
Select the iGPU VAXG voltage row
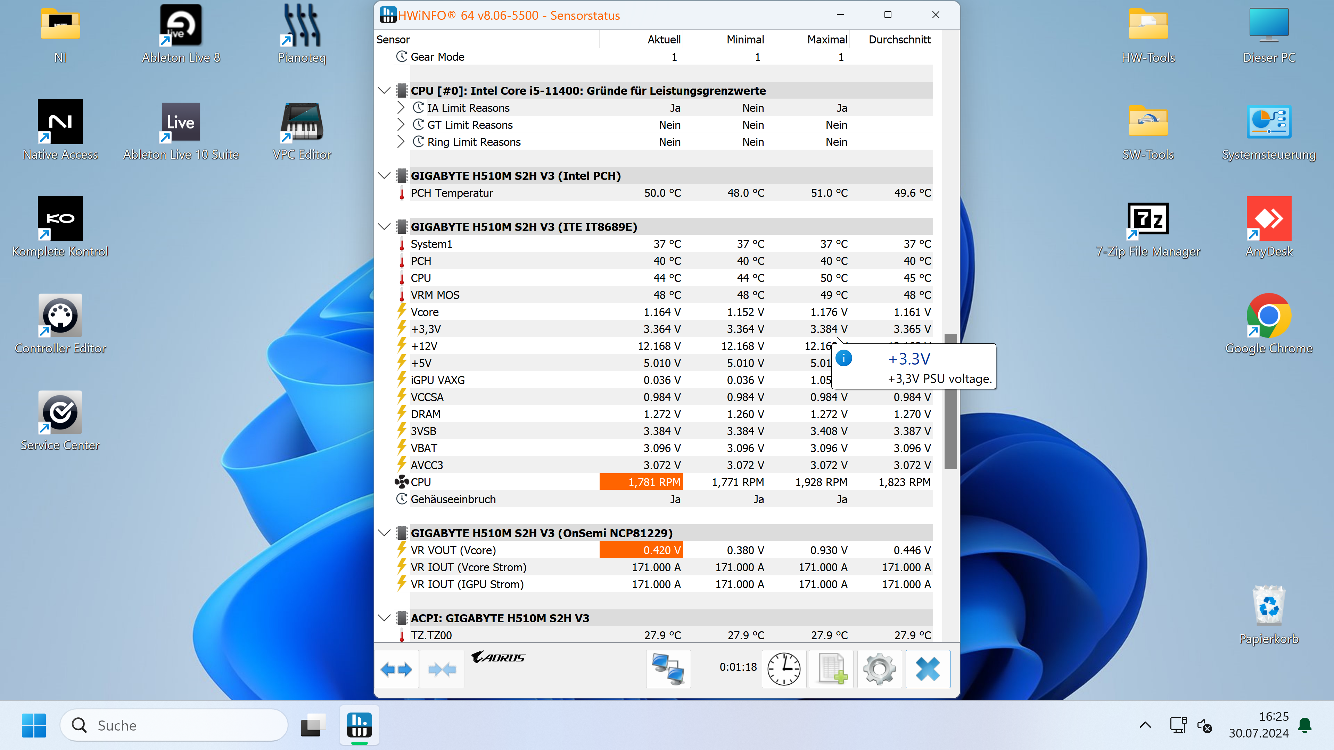(x=664, y=380)
